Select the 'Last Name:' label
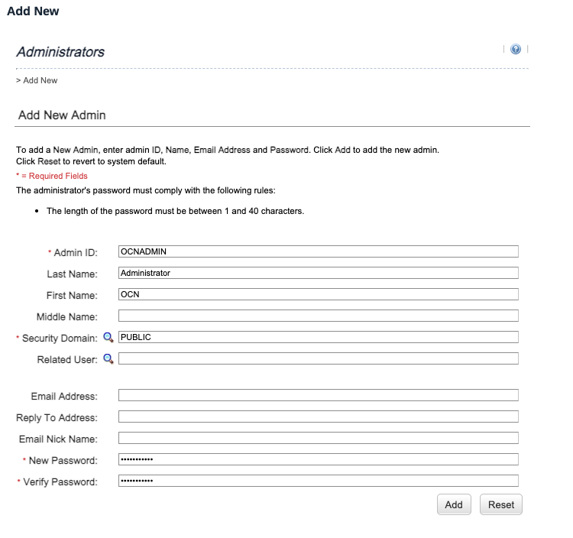 [x=72, y=274]
